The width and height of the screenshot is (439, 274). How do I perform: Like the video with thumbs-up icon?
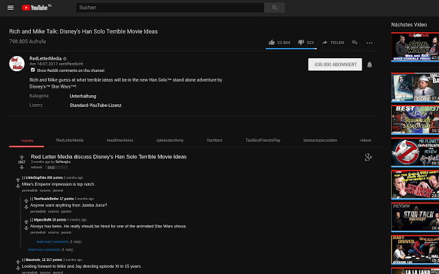tap(272, 42)
